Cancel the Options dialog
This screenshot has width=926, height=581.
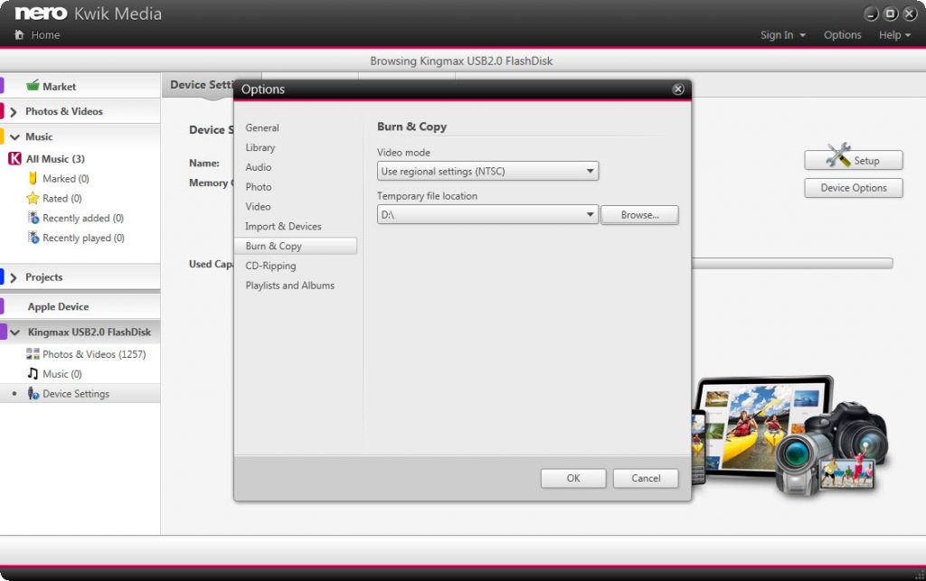click(646, 478)
